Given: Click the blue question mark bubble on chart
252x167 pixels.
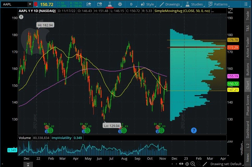Looking at the screenshot, I should [x=194, y=130].
